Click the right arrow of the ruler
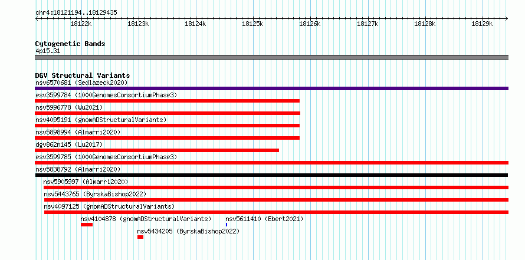This screenshot has width=525, height=260. click(x=507, y=18)
